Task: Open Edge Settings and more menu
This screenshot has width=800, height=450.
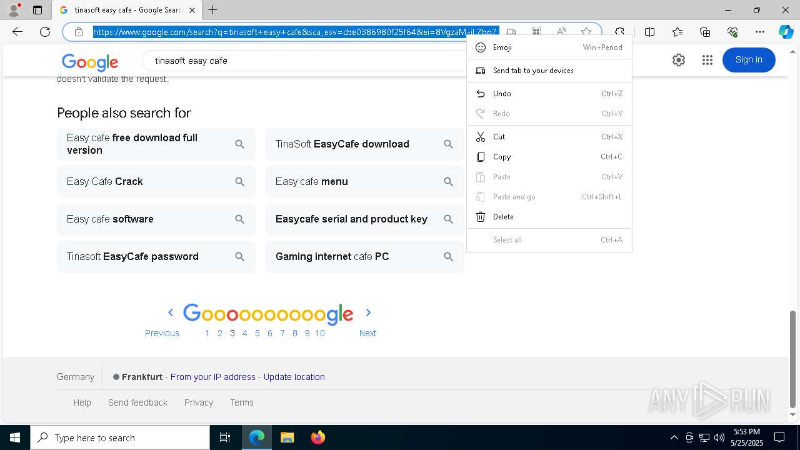Action: pos(760,32)
